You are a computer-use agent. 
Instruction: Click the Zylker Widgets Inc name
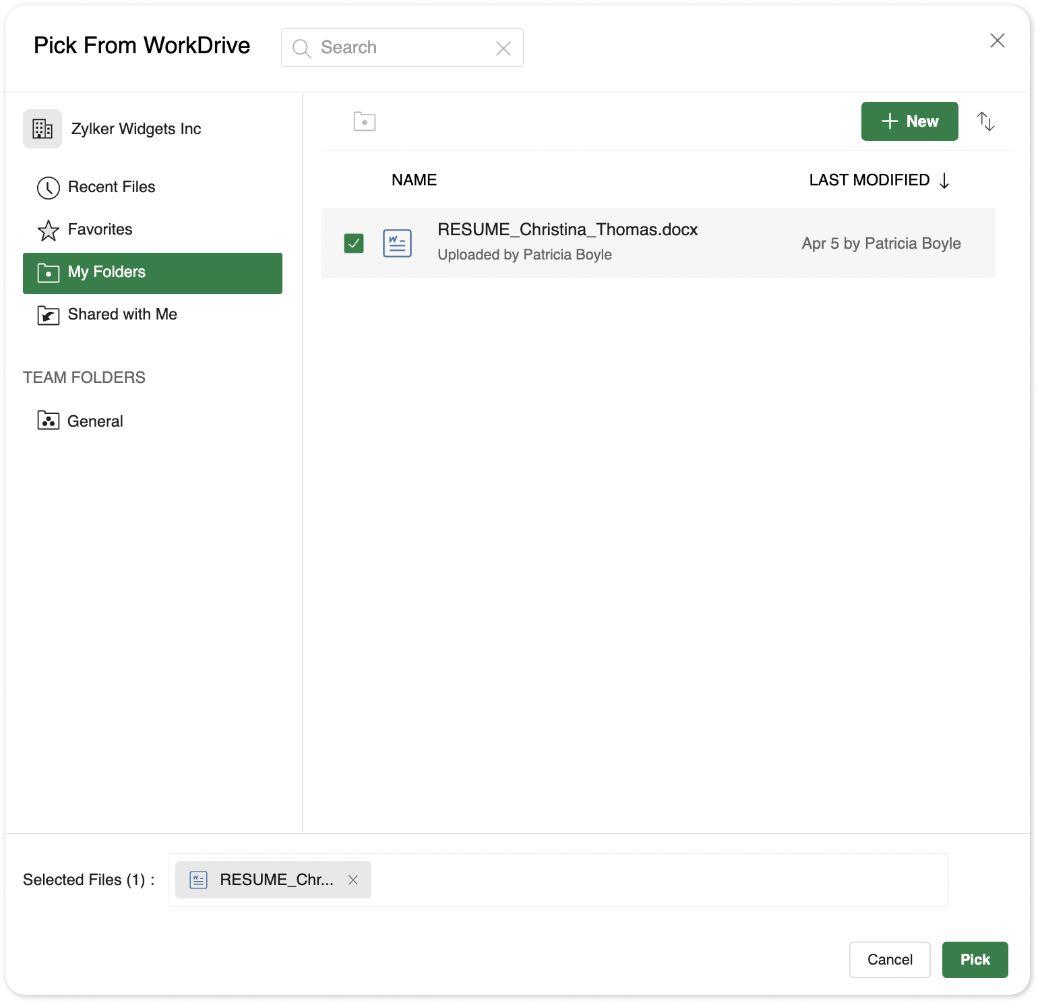pyautogui.click(x=136, y=129)
